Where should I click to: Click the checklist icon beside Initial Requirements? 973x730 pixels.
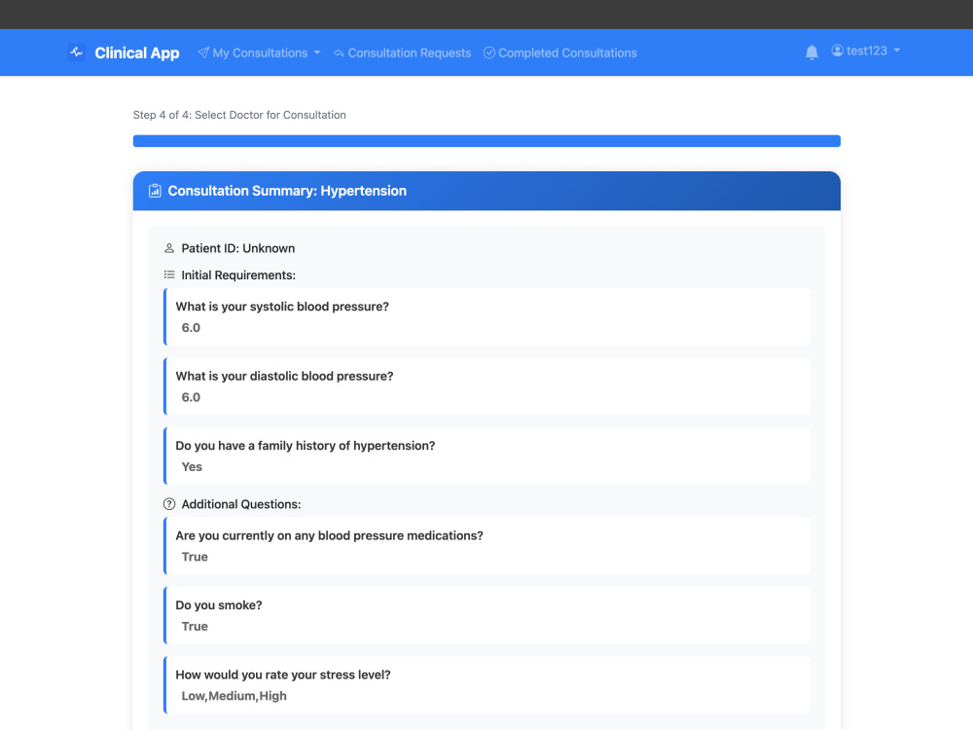(168, 275)
